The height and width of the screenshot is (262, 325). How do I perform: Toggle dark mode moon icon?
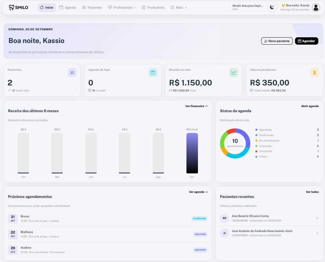[272, 7]
